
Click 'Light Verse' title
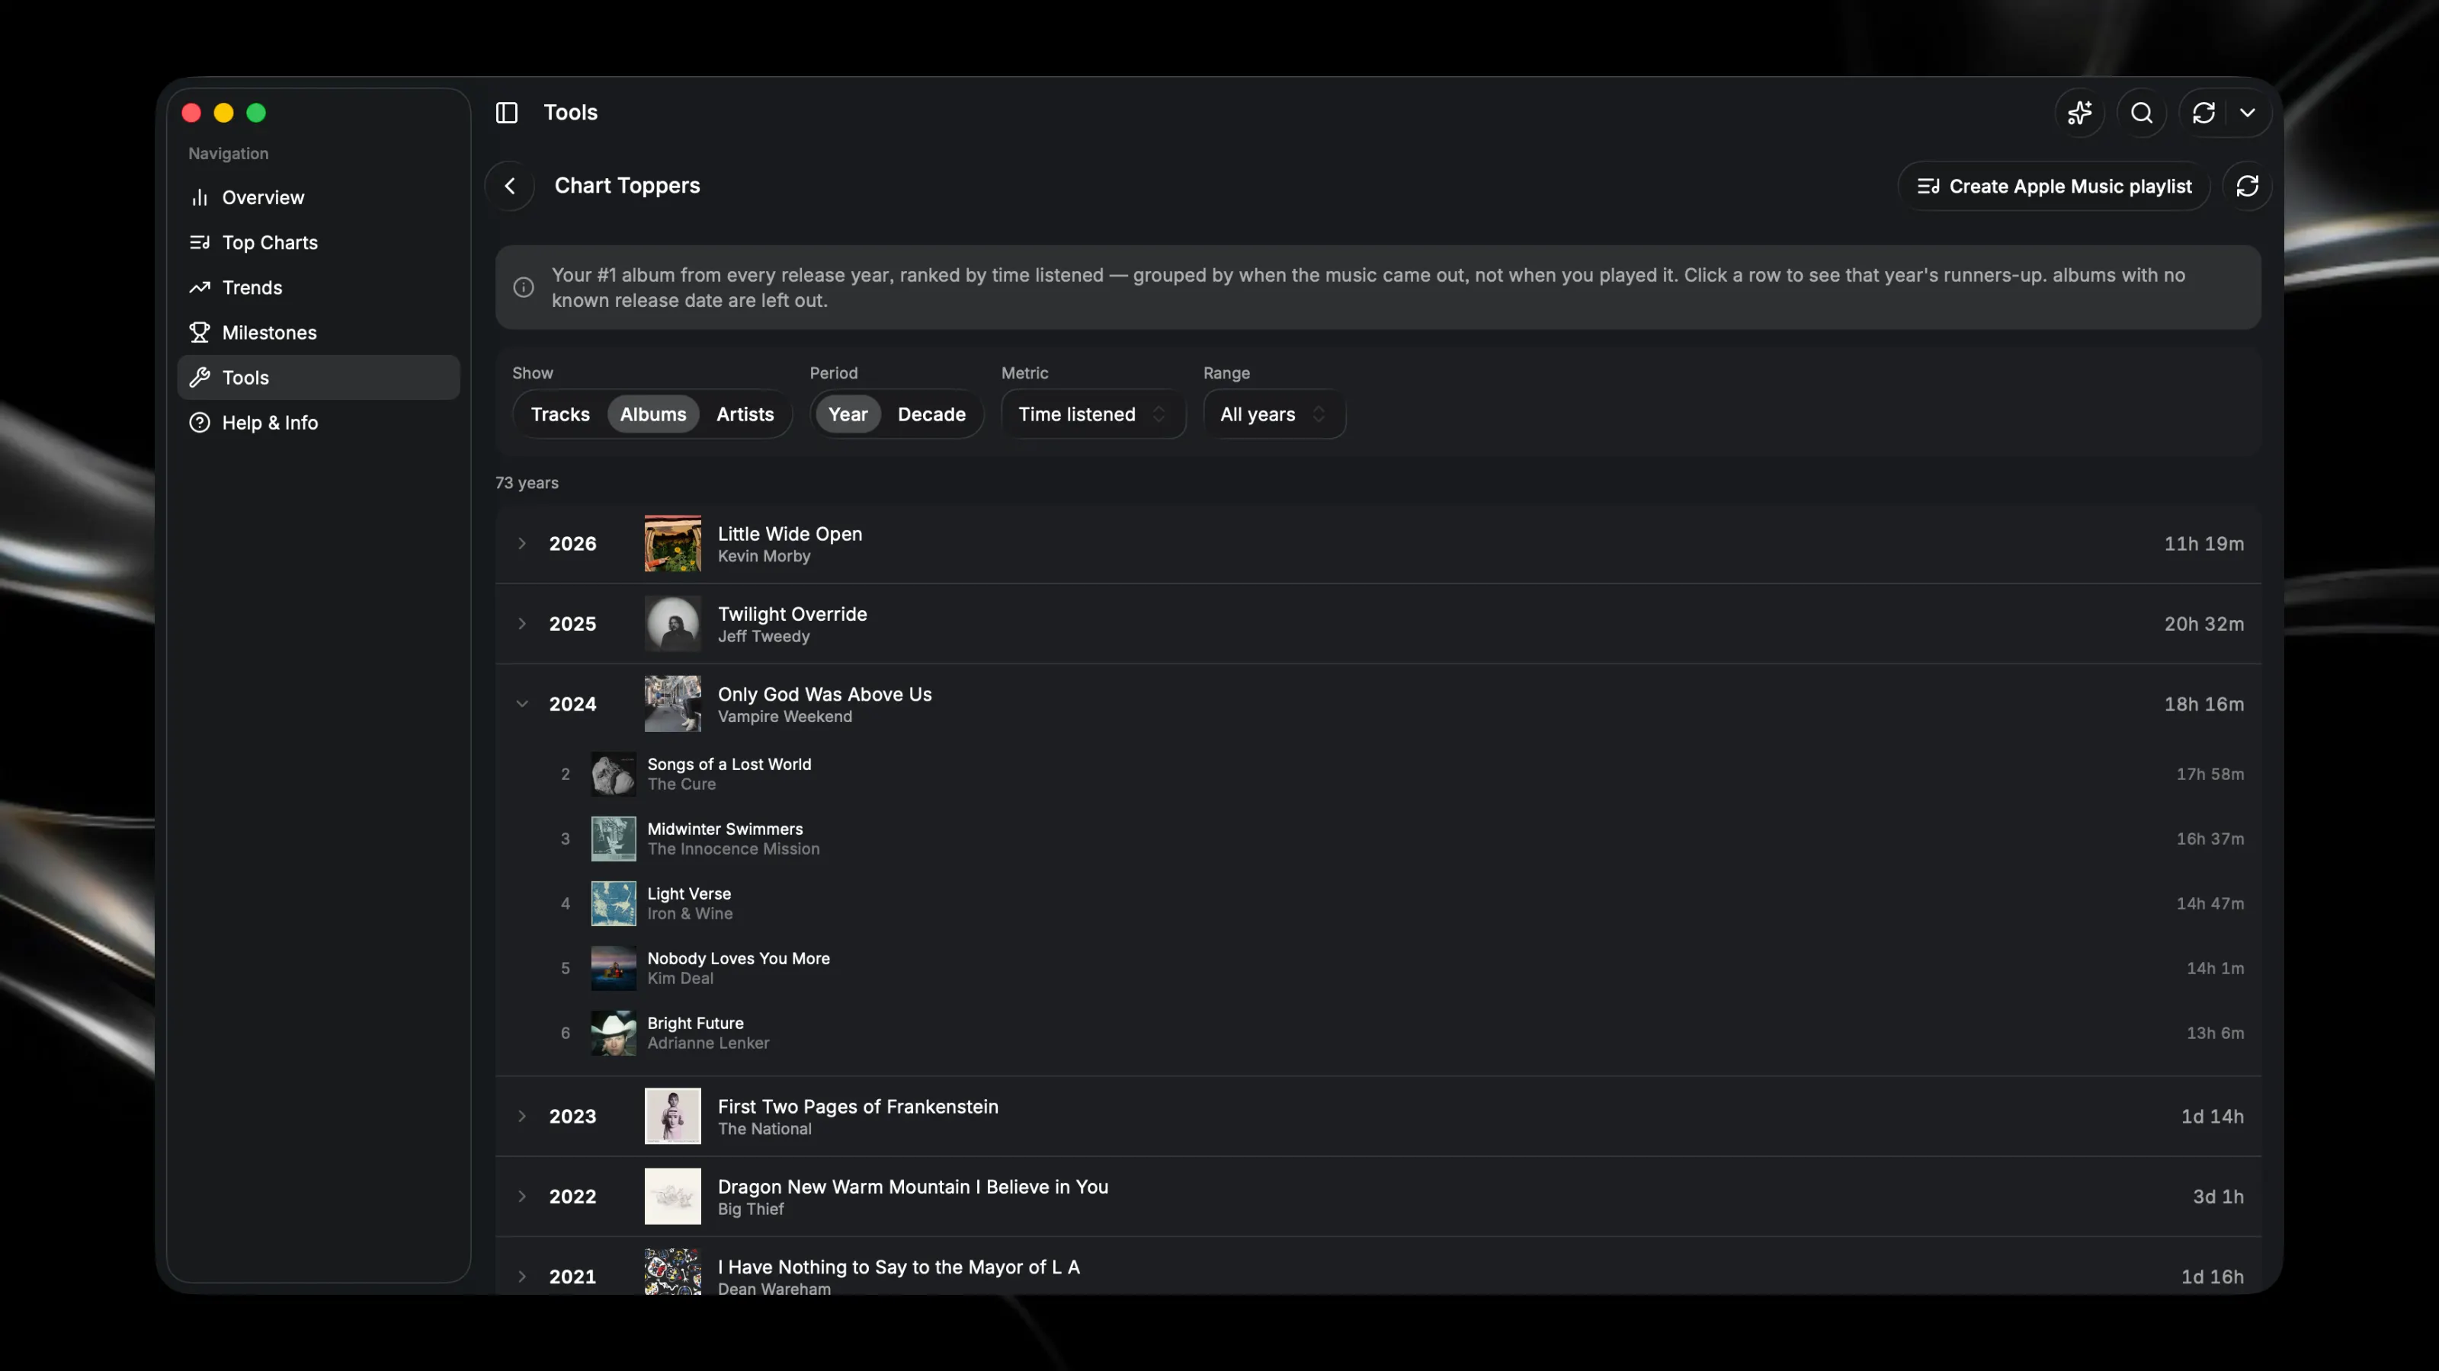click(689, 893)
